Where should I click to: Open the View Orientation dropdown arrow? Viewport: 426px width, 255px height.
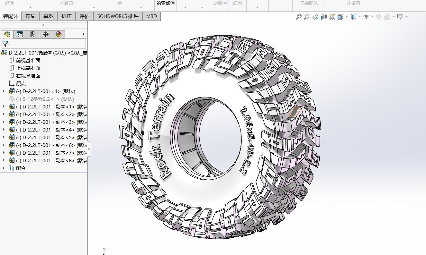click(347, 17)
